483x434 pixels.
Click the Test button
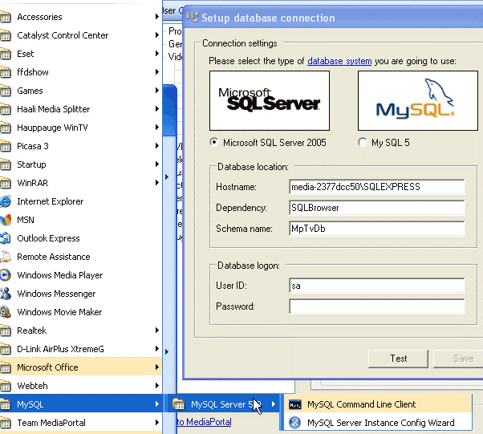[399, 359]
